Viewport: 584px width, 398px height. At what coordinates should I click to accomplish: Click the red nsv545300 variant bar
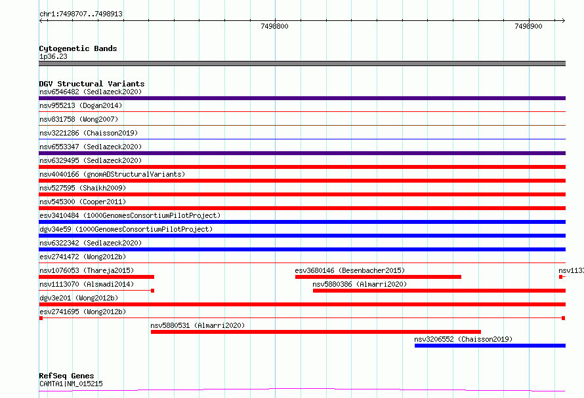pyautogui.click(x=302, y=208)
